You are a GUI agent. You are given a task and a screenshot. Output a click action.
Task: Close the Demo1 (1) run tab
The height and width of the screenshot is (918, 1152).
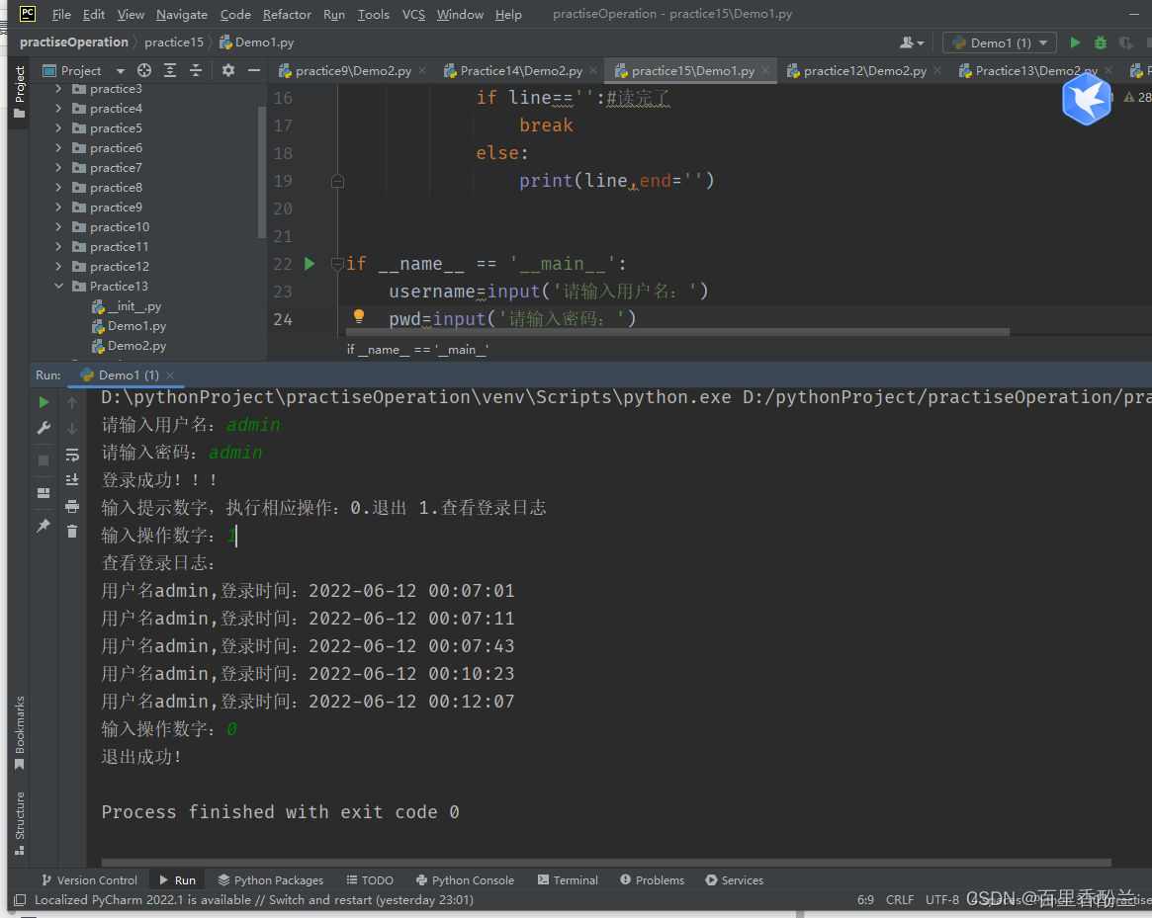click(170, 376)
